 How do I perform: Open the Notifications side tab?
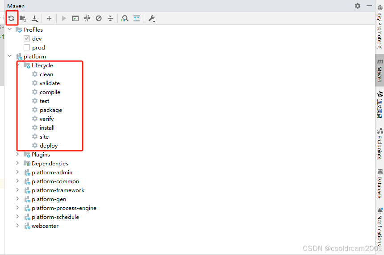380,227
